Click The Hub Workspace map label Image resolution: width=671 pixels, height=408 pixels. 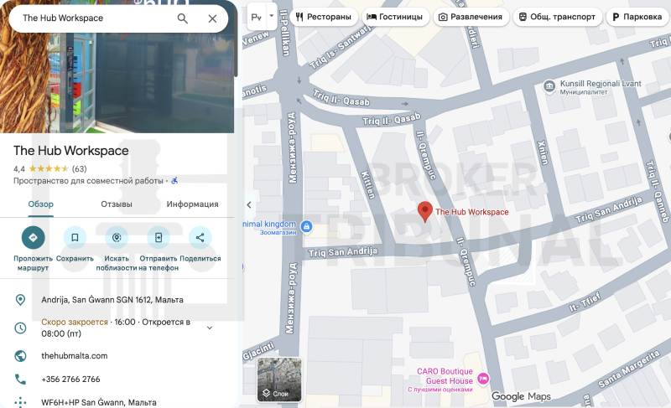[471, 212]
